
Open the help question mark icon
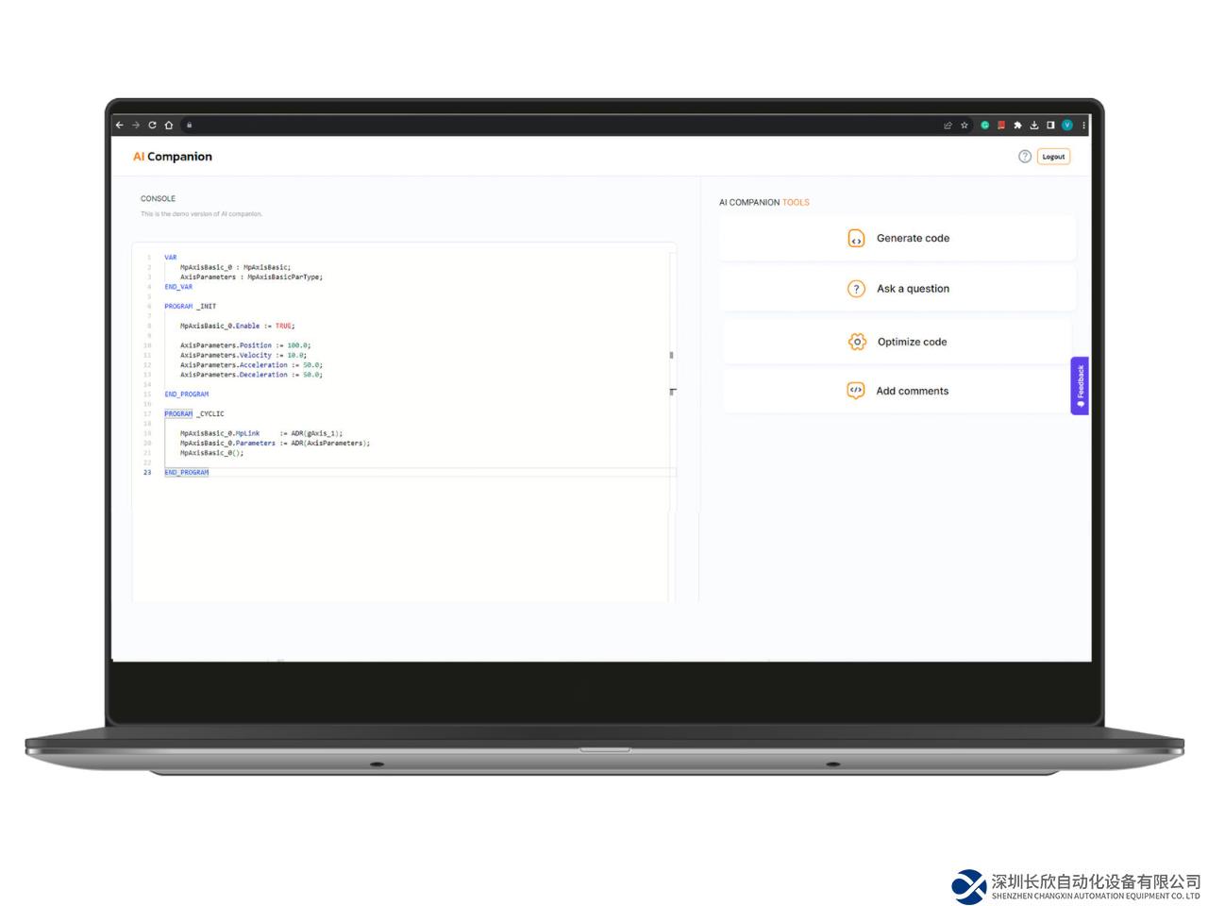tap(1025, 157)
